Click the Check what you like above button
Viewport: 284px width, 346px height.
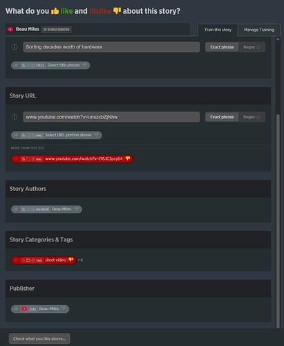pos(39,338)
